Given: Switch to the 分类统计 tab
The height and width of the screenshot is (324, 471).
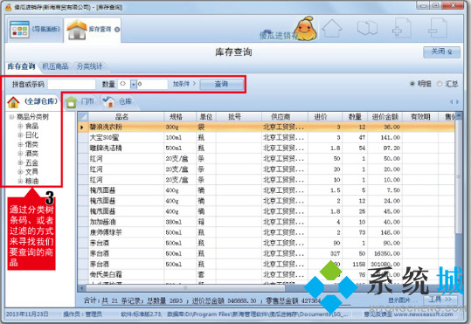Looking at the screenshot, I should 89,66.
